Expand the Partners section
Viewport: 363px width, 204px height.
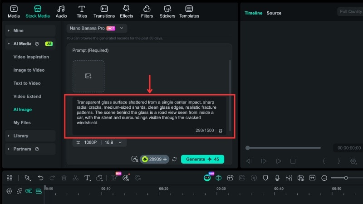tap(30, 149)
